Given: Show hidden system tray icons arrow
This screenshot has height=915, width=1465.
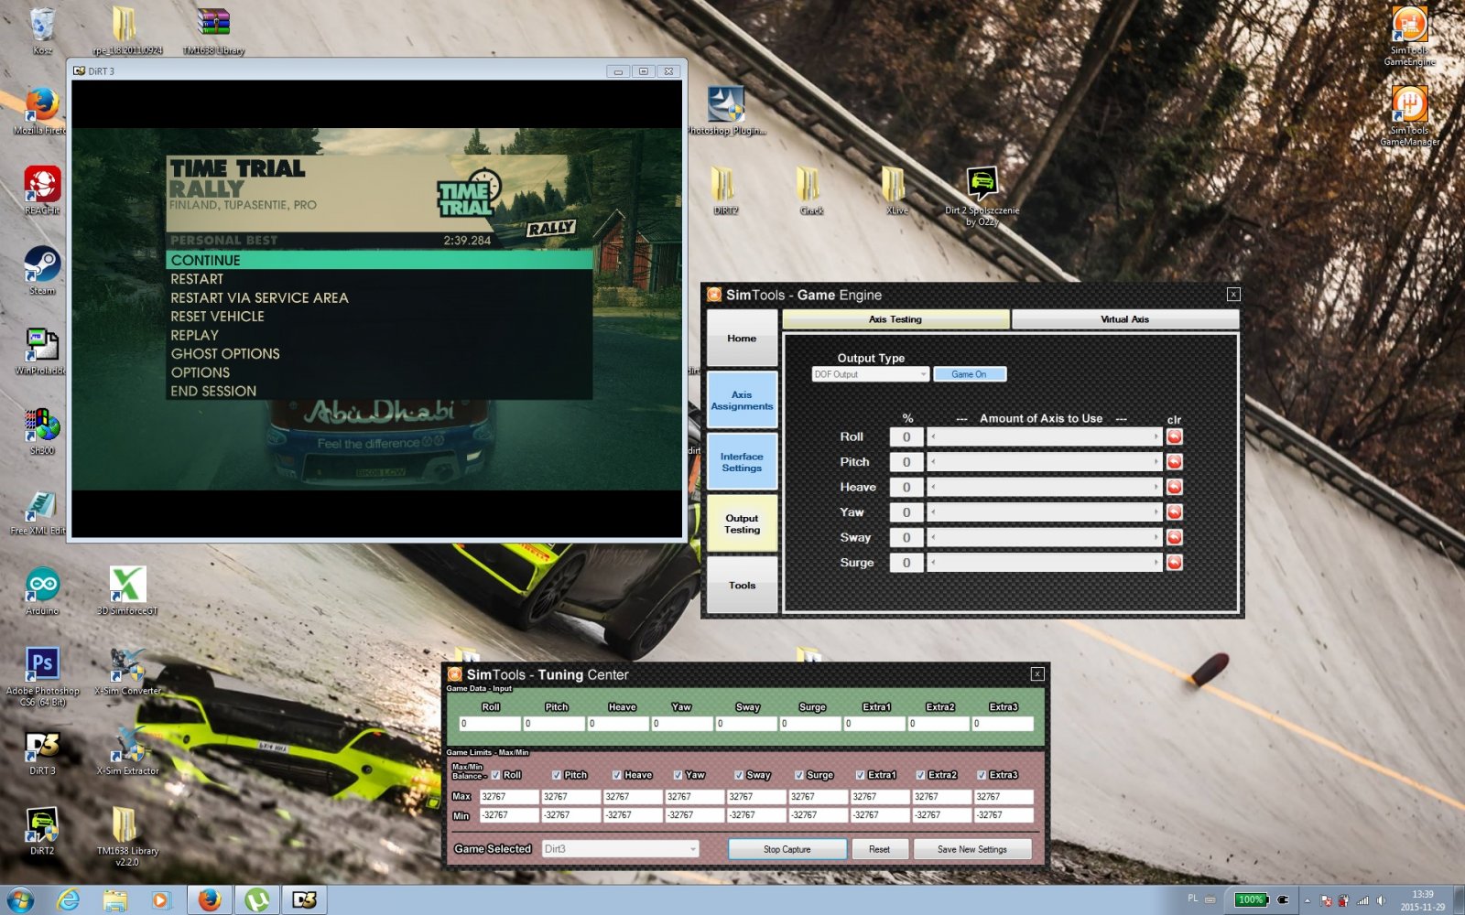Looking at the screenshot, I should [x=1307, y=900].
